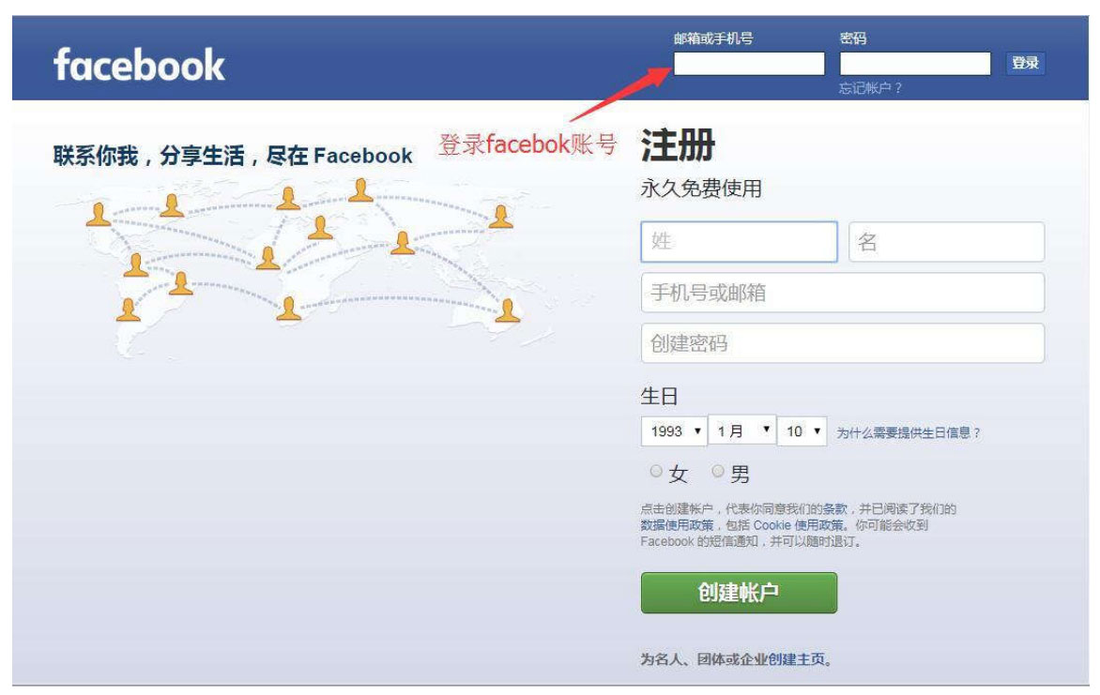Focus the 邮箱或手机号 login field

749,64
